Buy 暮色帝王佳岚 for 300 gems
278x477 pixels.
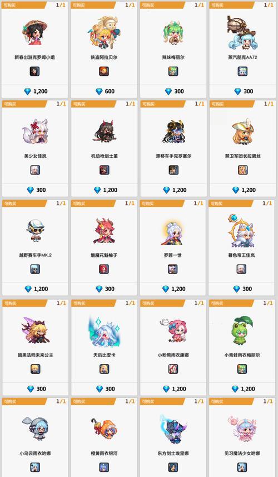pyautogui.click(x=241, y=289)
